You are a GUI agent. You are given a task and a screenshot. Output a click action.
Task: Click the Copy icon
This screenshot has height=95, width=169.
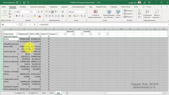pos(10,14)
